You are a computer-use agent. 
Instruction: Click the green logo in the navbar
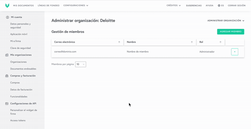7,6
